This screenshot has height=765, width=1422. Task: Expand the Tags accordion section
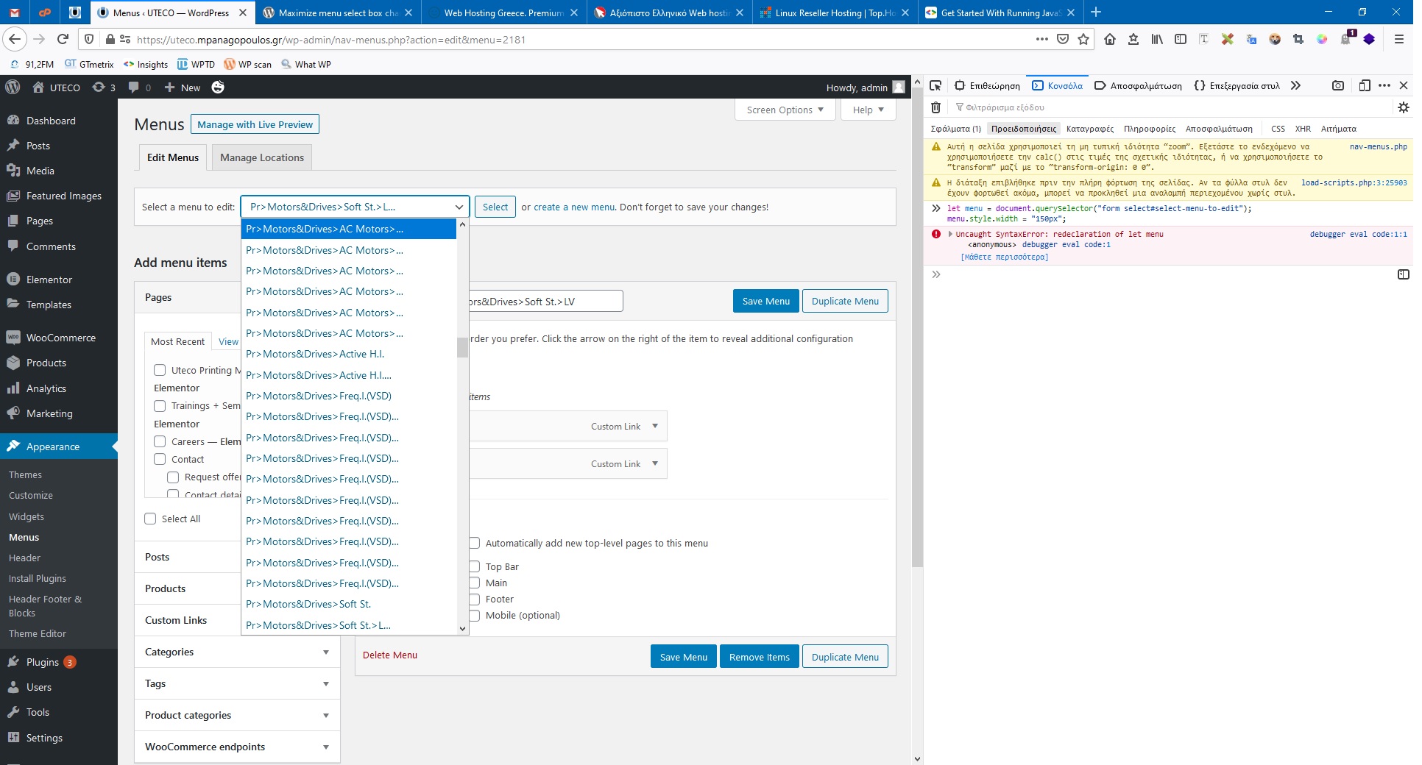coord(237,683)
